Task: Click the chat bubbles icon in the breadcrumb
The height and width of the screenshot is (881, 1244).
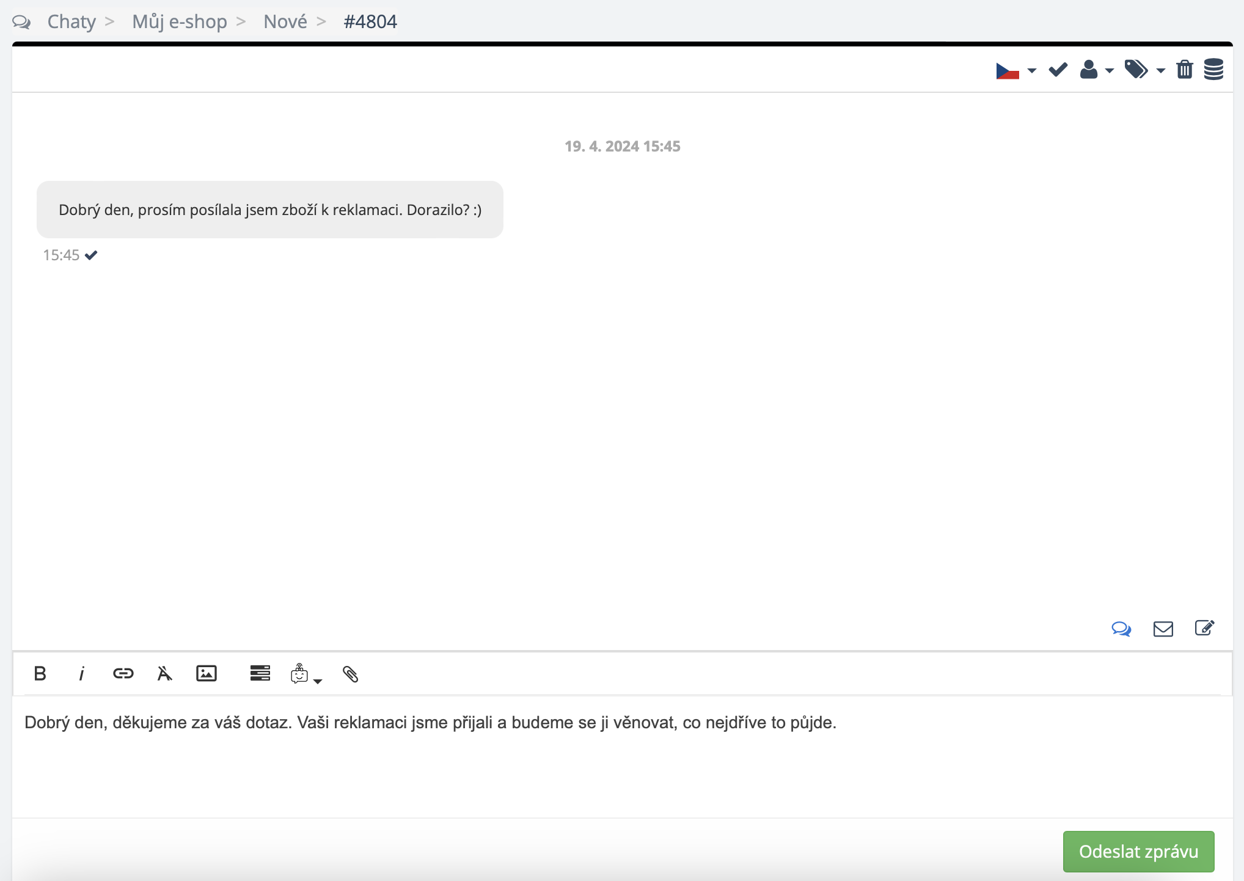Action: pyautogui.click(x=21, y=22)
